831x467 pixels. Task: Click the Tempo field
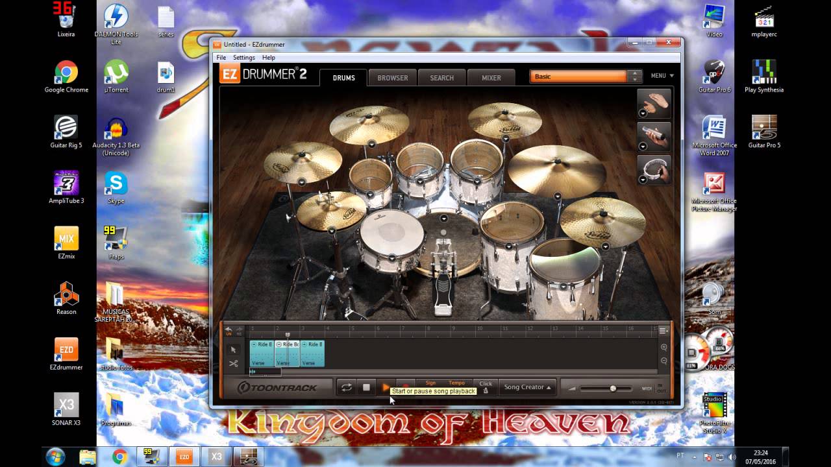(456, 383)
